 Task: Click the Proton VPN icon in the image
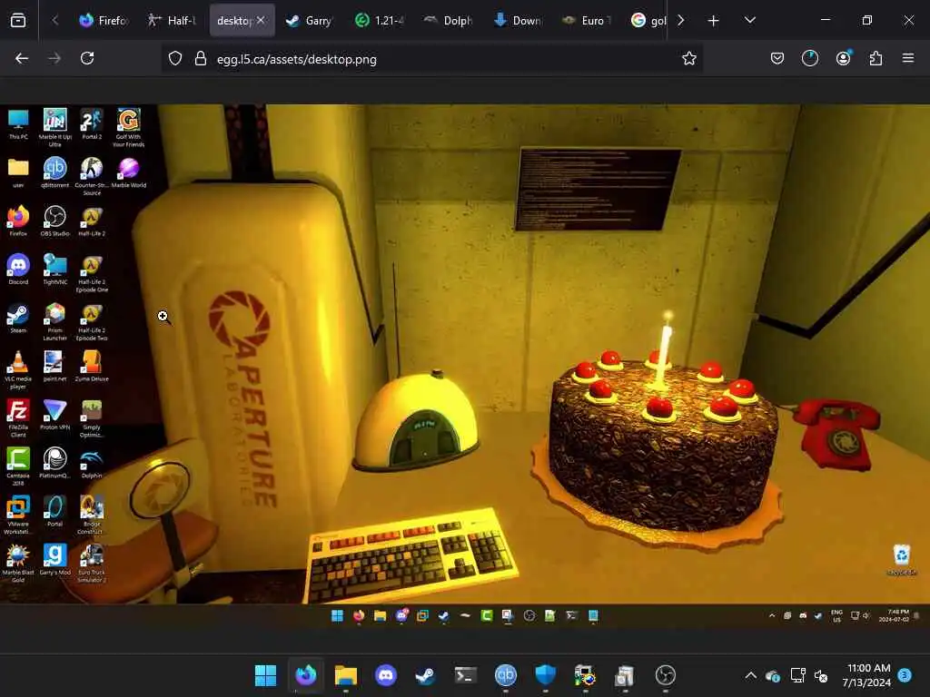54,415
